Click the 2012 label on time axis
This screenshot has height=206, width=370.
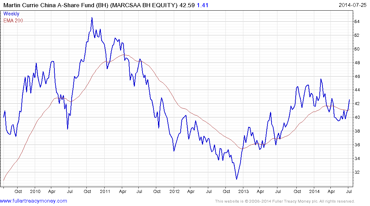(175, 191)
